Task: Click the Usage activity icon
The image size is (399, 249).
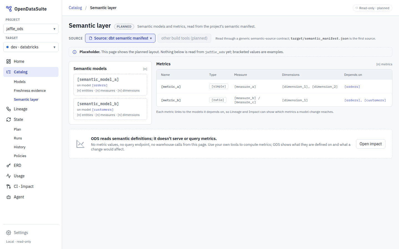Action: [9, 176]
